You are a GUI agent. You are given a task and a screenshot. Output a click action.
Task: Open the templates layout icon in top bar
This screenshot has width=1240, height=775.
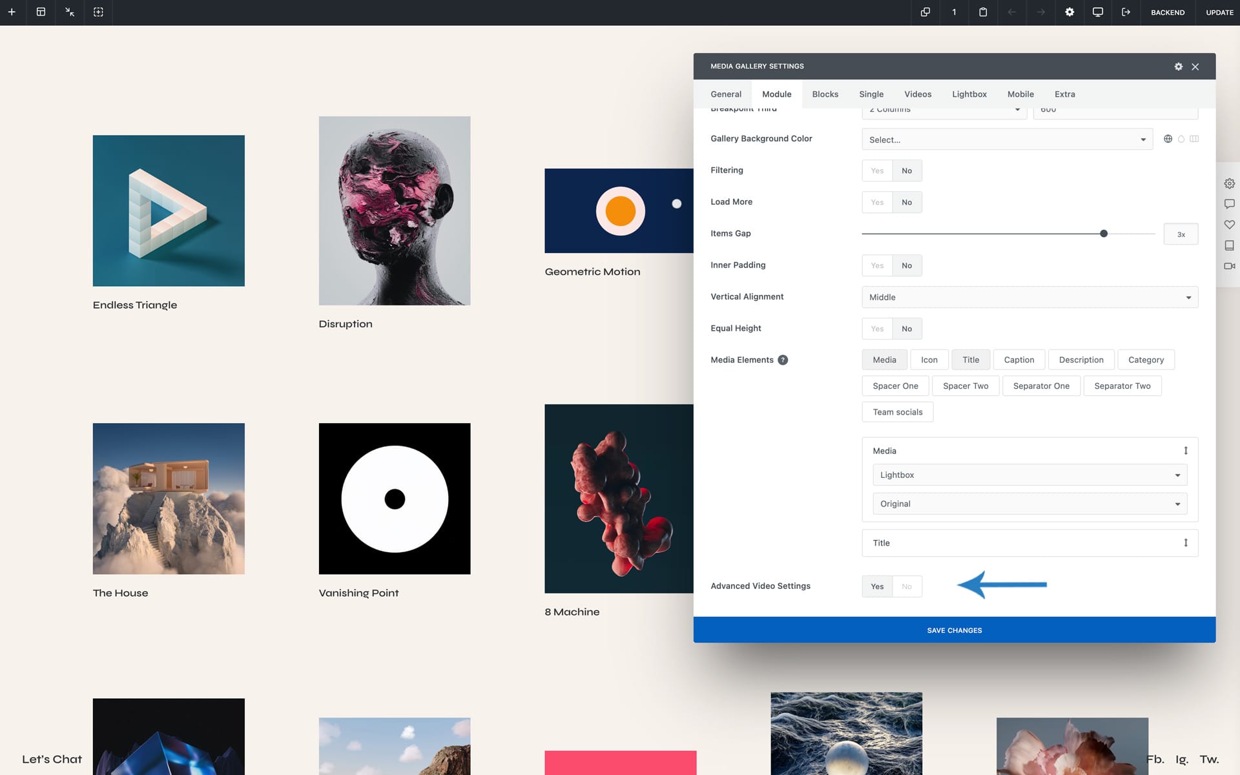(x=41, y=12)
